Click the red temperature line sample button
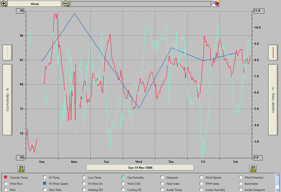The image size is (281, 192). pyautogui.click(x=274, y=53)
